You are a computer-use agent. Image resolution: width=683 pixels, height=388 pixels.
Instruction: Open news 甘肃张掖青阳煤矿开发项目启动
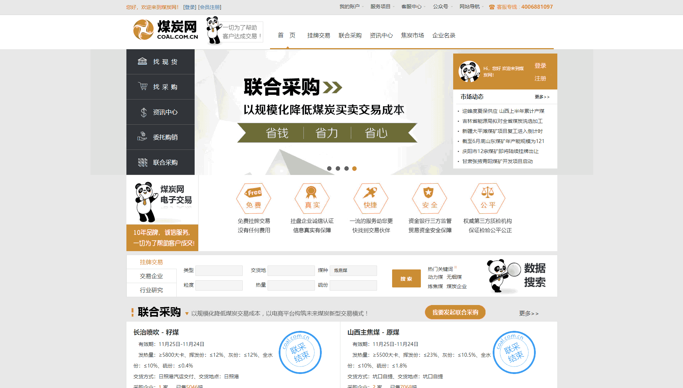click(497, 161)
